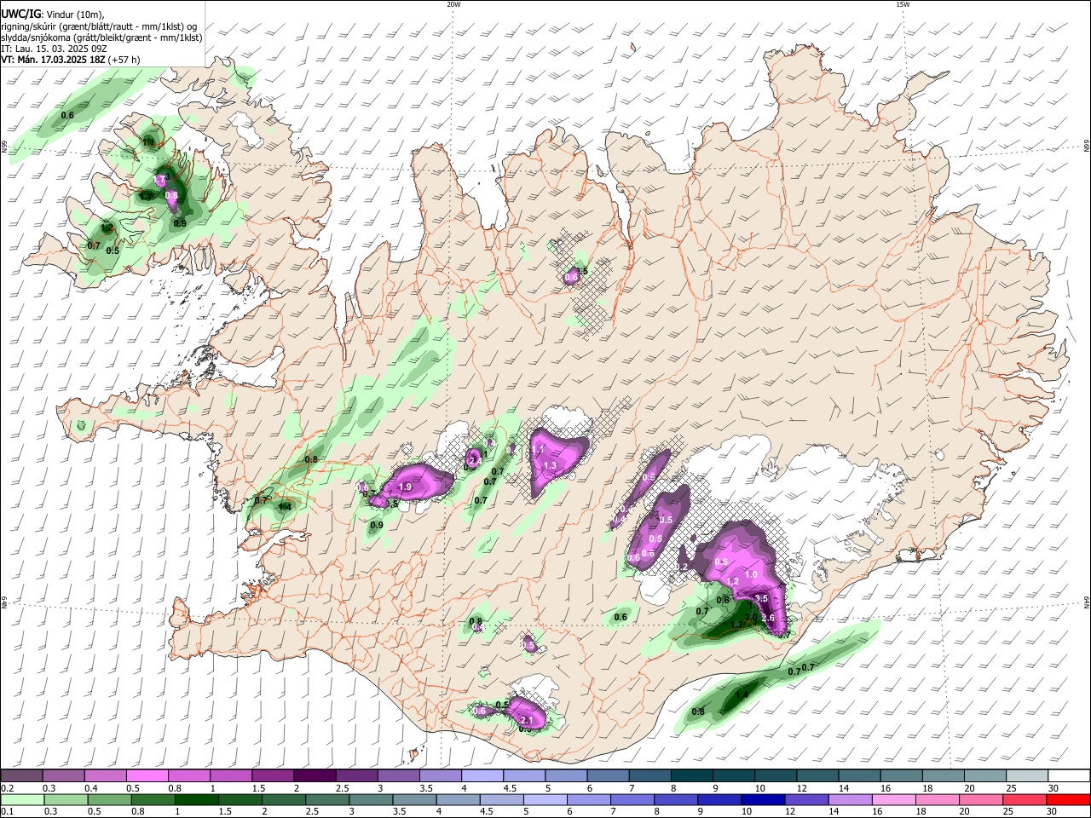Image resolution: width=1091 pixels, height=818 pixels.
Task: Click the valid time 'VT: Mán. 17.03.2025 18Z (+57 h)'
Action: (x=70, y=60)
